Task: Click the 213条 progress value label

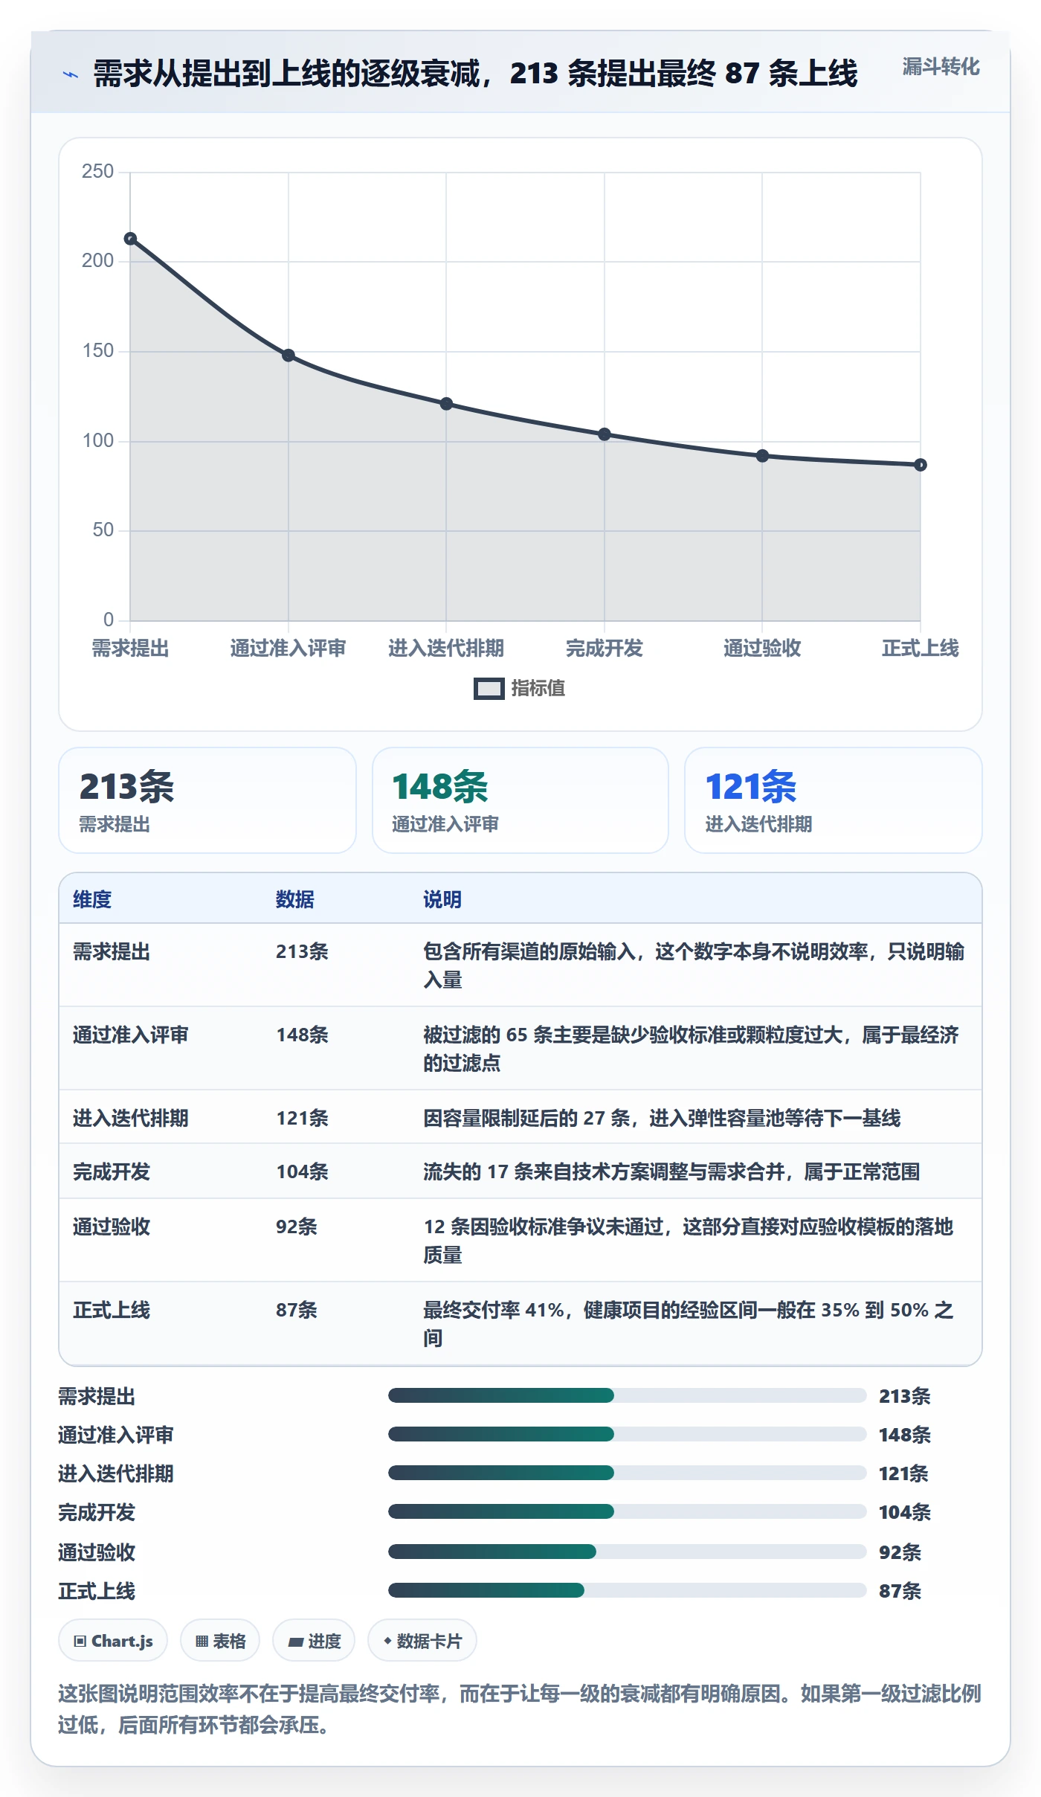Action: [x=905, y=1396]
